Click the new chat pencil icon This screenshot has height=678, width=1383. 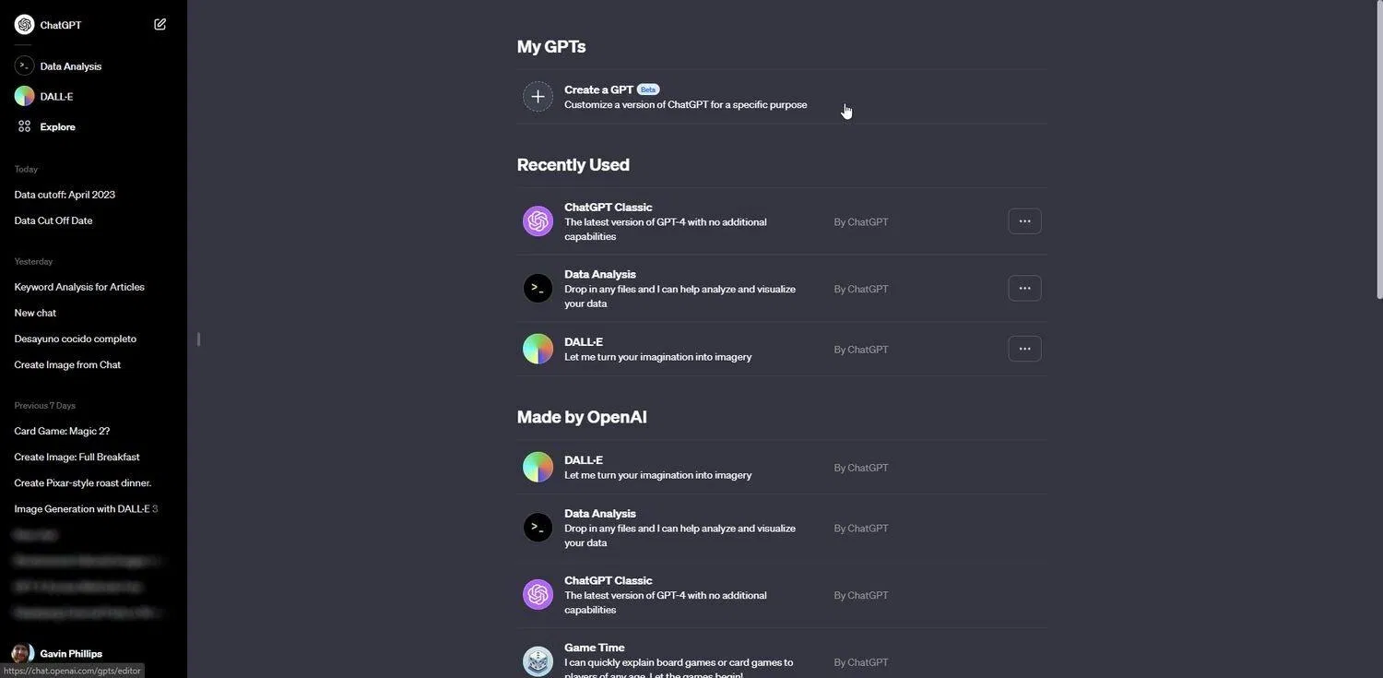pyautogui.click(x=160, y=25)
